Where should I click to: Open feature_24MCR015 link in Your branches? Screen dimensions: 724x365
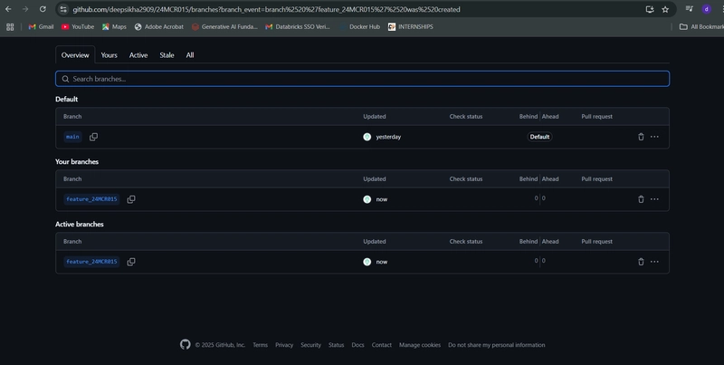coord(91,199)
